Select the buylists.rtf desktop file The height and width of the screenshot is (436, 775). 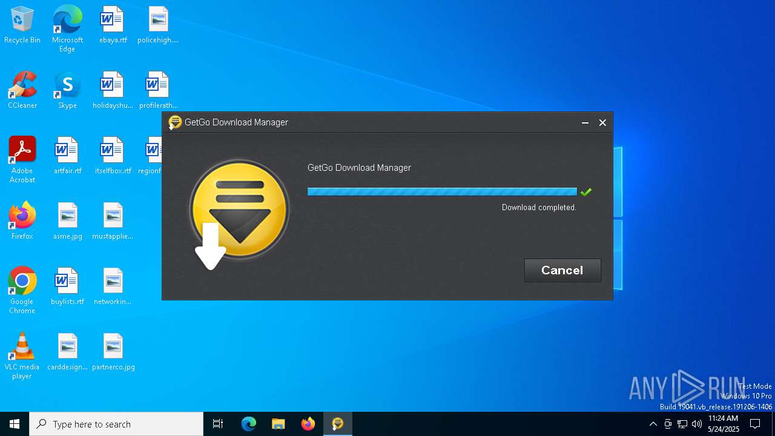[x=67, y=287]
